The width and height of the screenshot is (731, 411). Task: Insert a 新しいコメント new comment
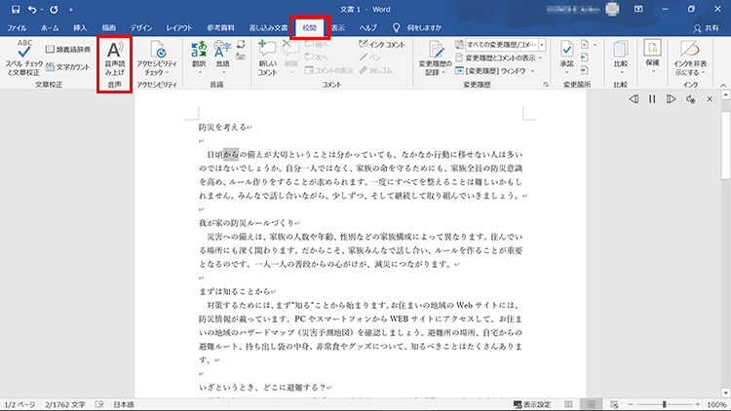267,59
